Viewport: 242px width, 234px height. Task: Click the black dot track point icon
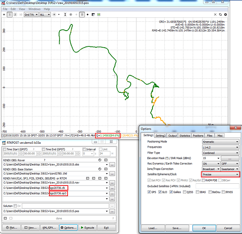click(x=87, y=14)
